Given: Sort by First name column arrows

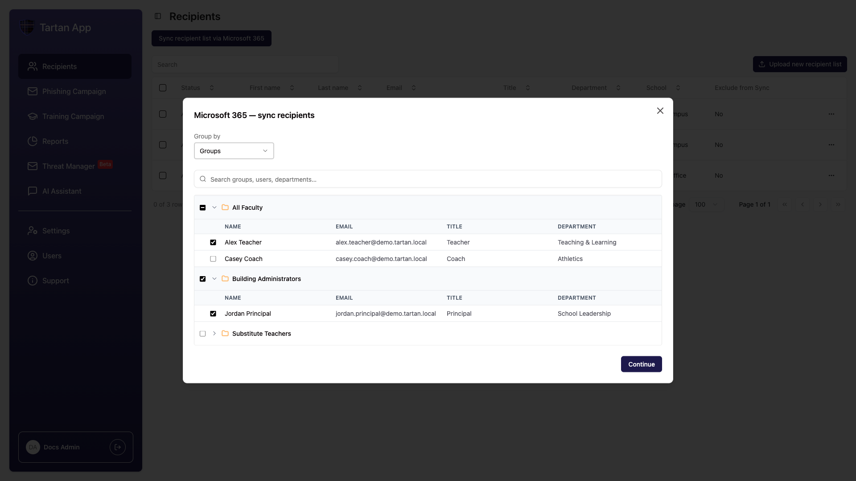Looking at the screenshot, I should point(292,88).
